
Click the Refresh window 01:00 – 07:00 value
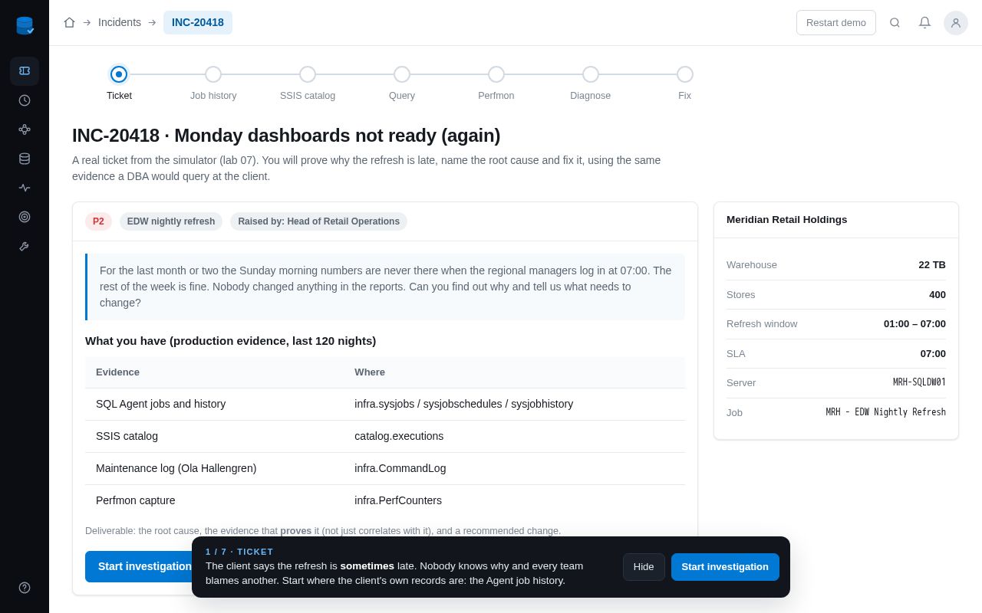(x=914, y=323)
